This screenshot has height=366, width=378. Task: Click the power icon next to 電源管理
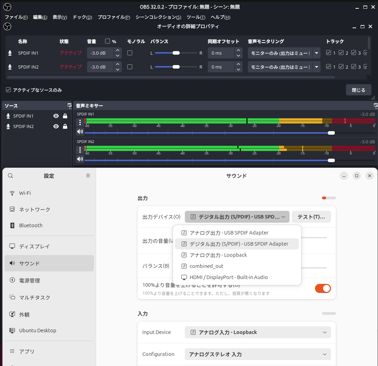pyautogui.click(x=12, y=280)
